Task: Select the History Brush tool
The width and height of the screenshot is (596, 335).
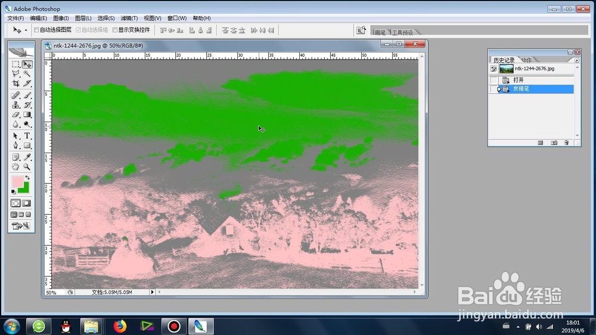Action: [27, 105]
